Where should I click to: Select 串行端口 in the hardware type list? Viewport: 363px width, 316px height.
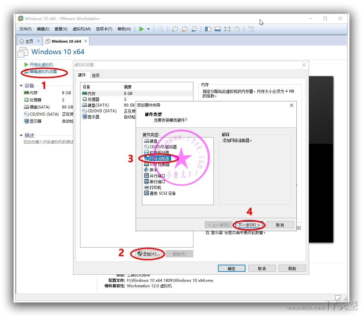coord(154,182)
